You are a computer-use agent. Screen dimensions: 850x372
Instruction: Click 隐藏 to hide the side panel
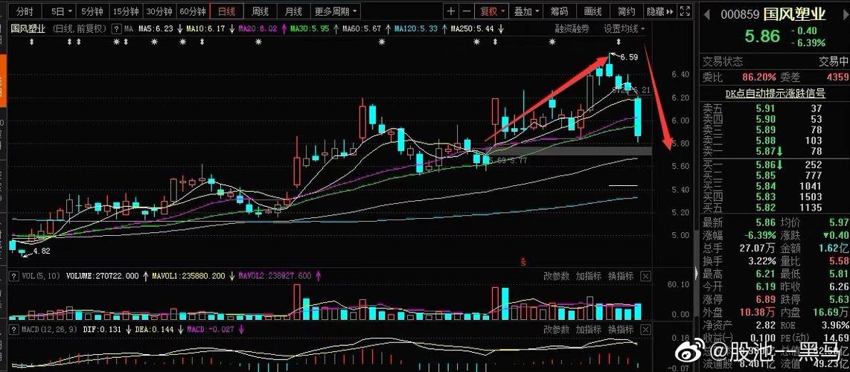657,12
